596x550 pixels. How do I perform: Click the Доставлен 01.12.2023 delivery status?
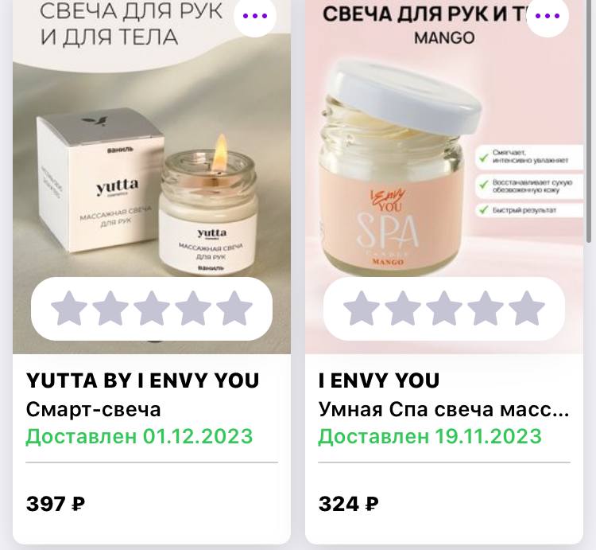[139, 436]
